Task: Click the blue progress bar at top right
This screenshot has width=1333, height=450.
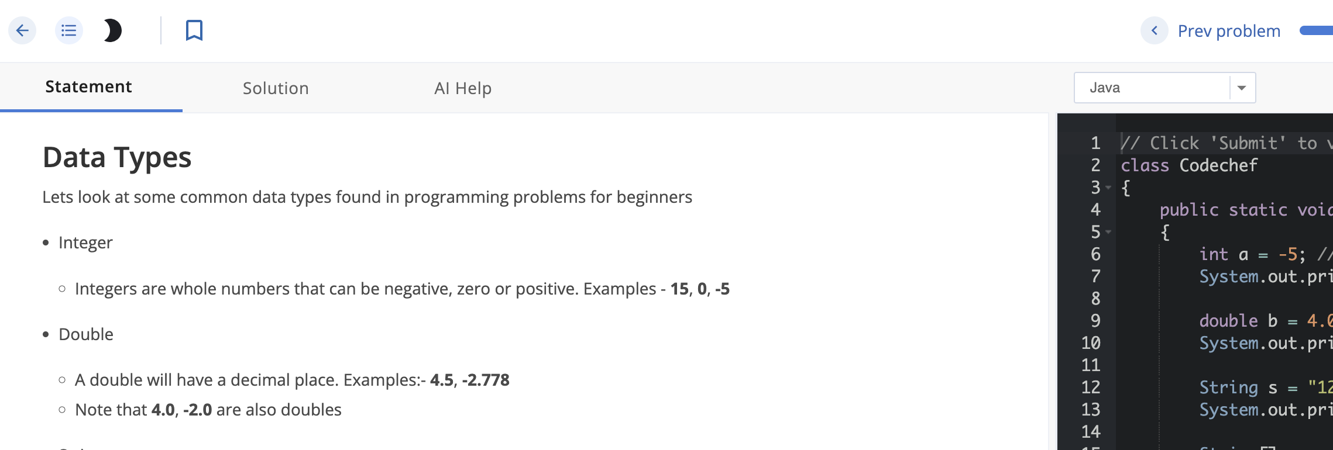Action: (x=1317, y=30)
